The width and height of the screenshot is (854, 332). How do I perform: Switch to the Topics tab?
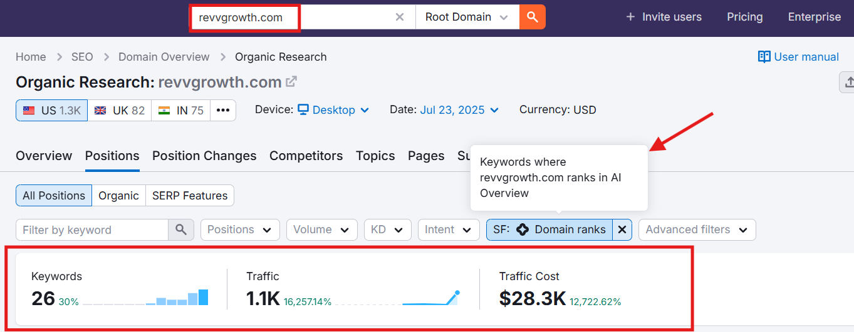(x=375, y=156)
